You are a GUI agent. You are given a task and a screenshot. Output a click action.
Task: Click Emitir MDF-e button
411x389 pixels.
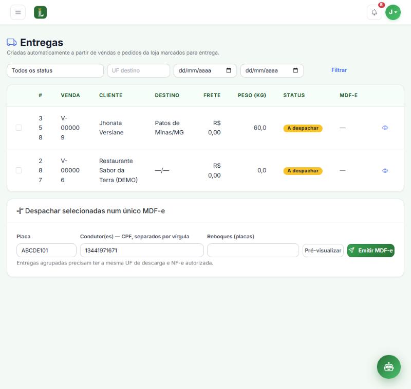pos(370,251)
